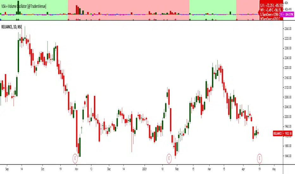Click the 13 date label on time axis
The image size is (295, 174).
tap(91, 169)
